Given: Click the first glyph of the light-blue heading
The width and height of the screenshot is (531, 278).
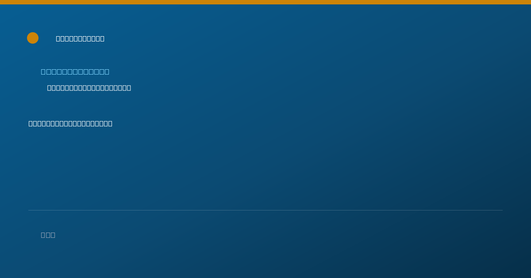Looking at the screenshot, I should tap(44, 71).
